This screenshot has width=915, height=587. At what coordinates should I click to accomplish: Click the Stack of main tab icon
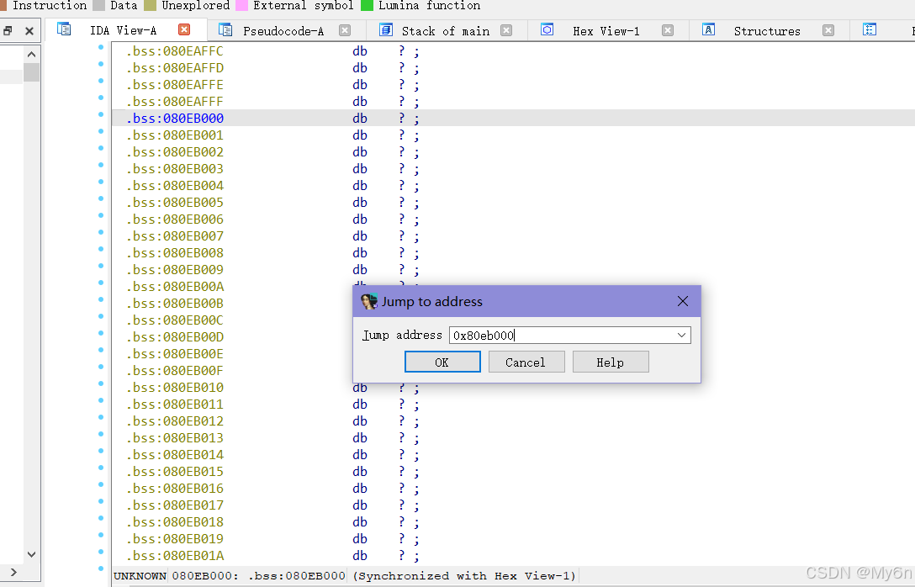386,29
